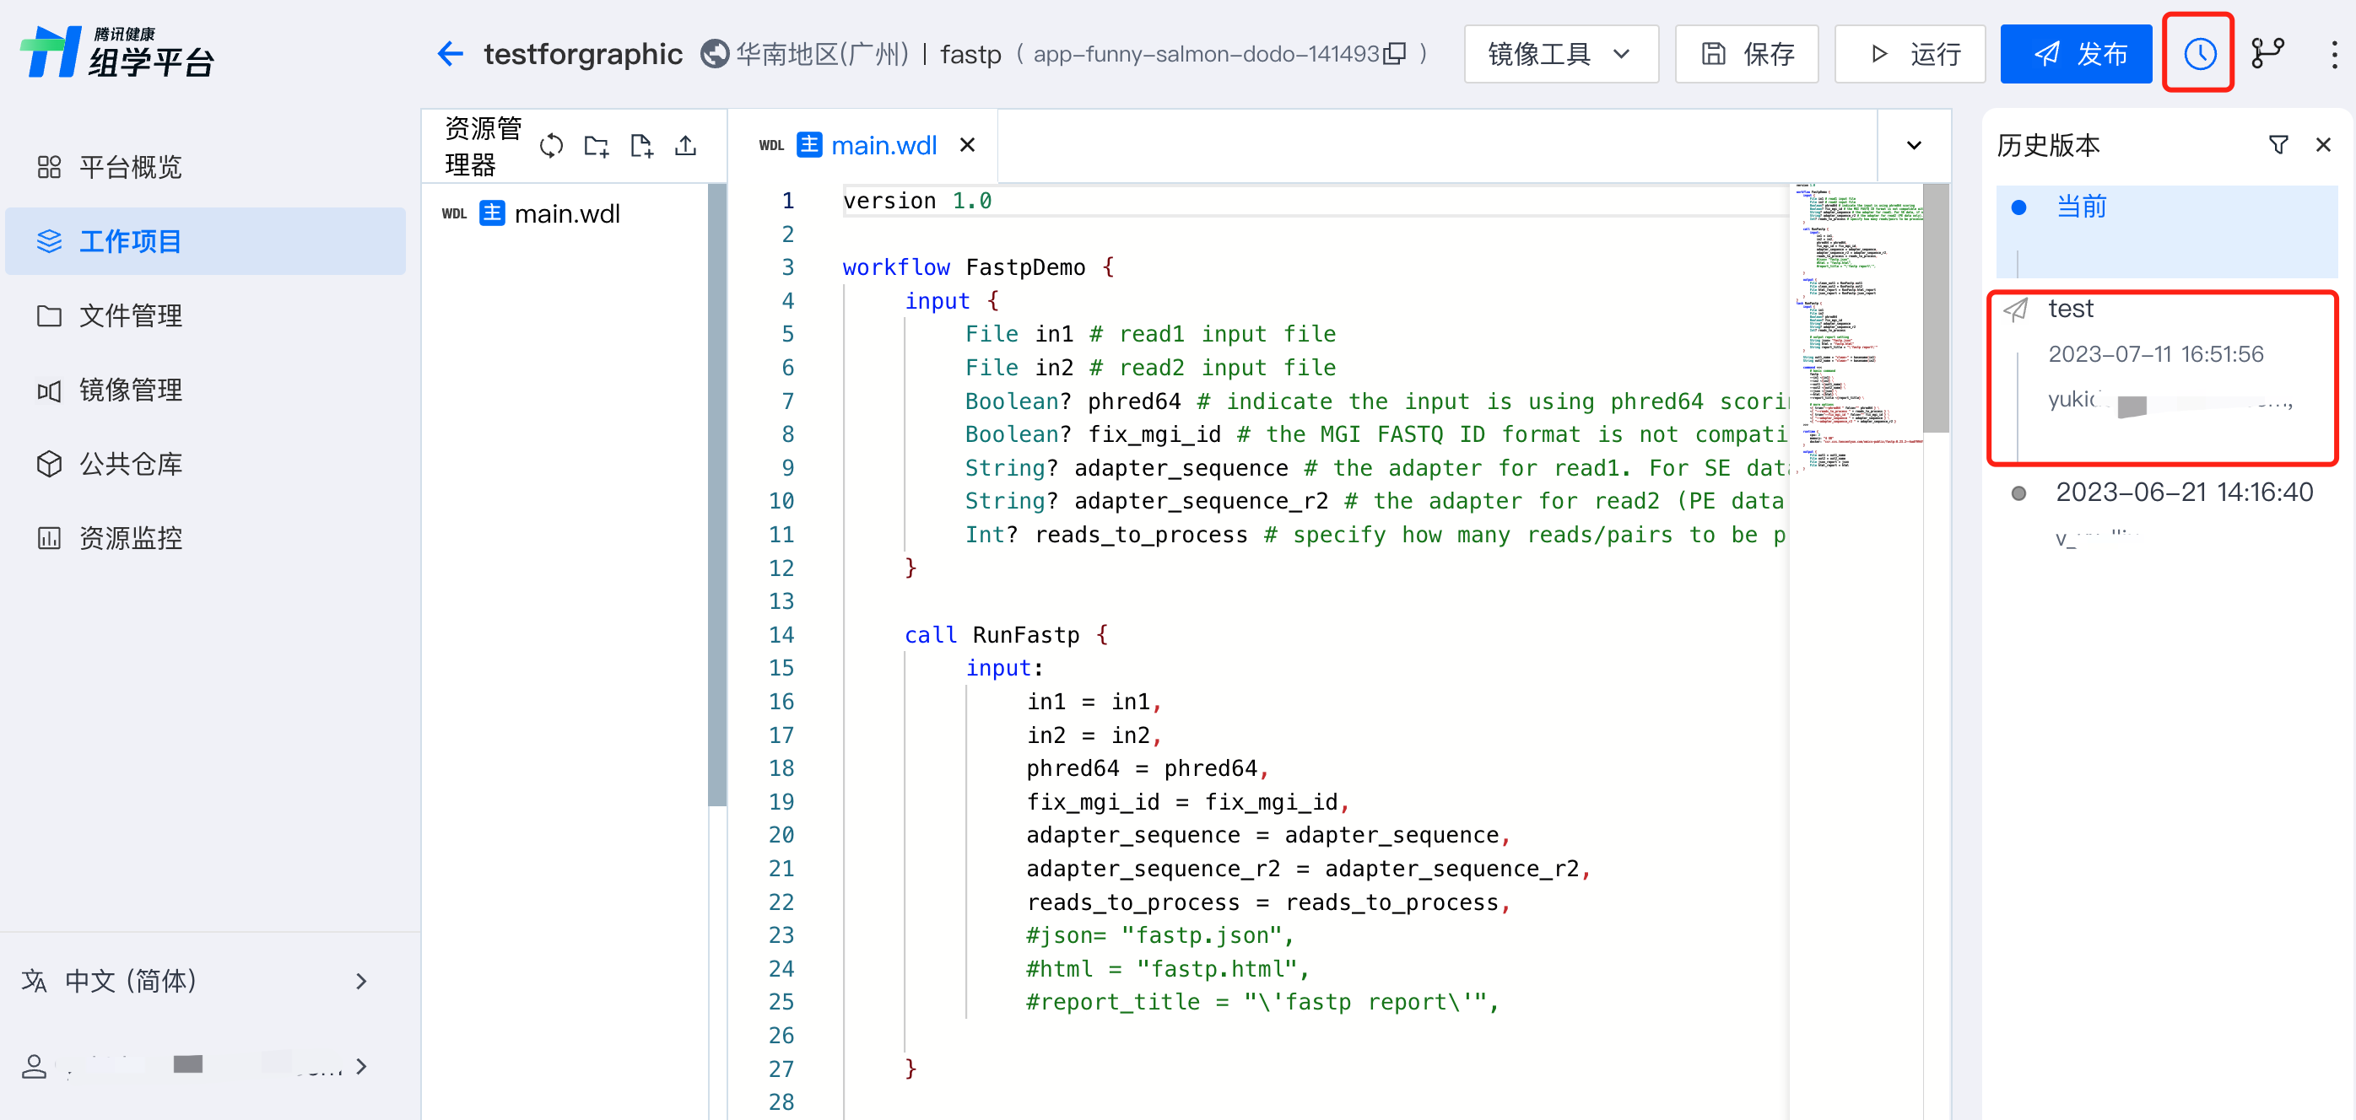Switch to the main.wdl editor tab
The width and height of the screenshot is (2356, 1120).
click(882, 145)
